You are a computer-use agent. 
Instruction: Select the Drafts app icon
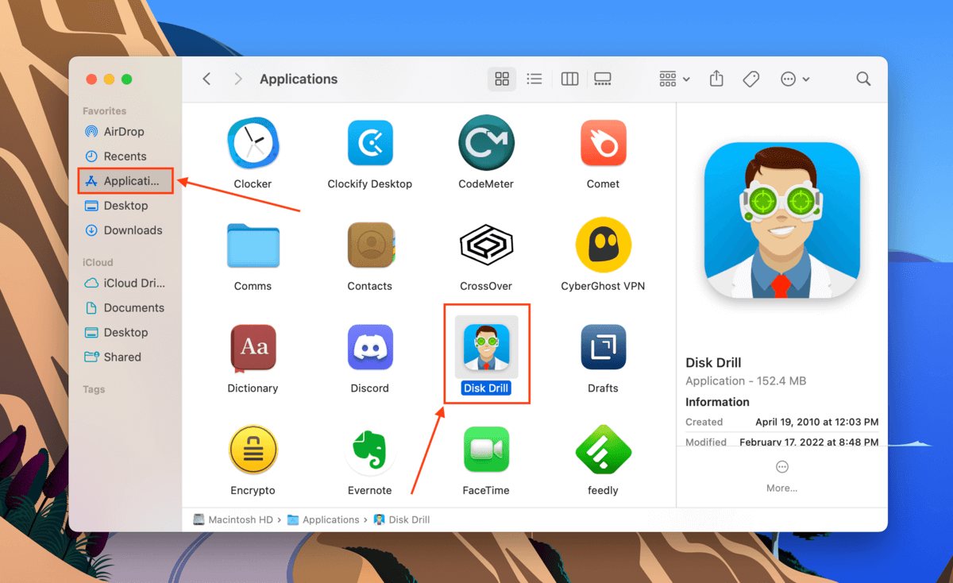click(x=603, y=347)
